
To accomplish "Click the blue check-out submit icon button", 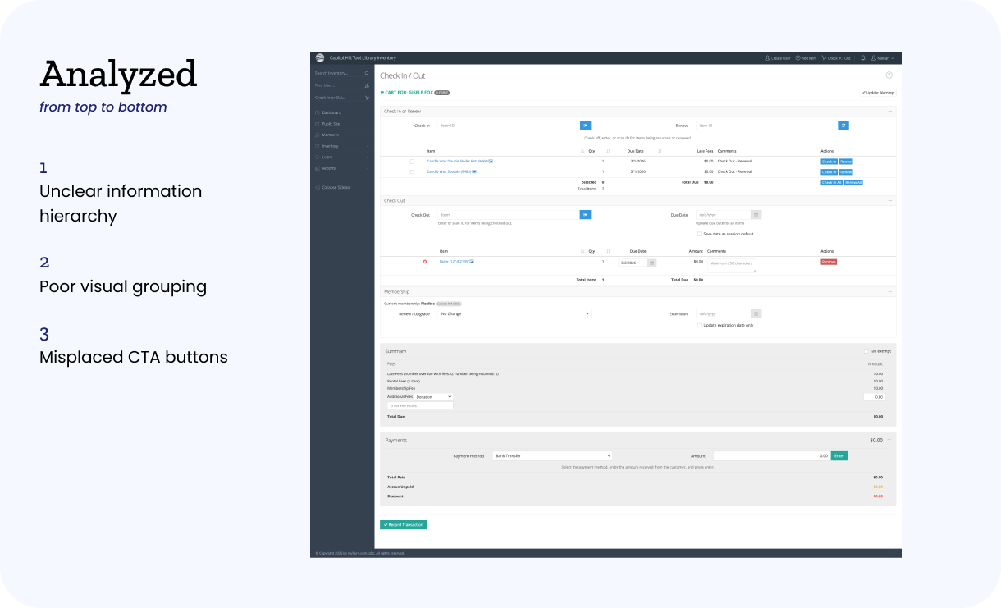I will [x=586, y=215].
